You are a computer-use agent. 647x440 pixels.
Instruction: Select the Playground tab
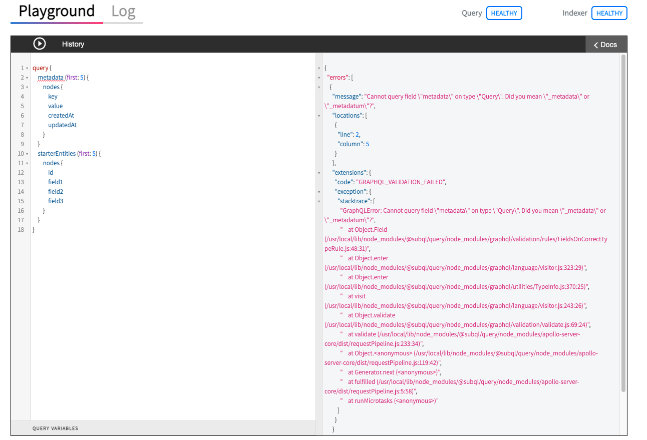pos(57,12)
